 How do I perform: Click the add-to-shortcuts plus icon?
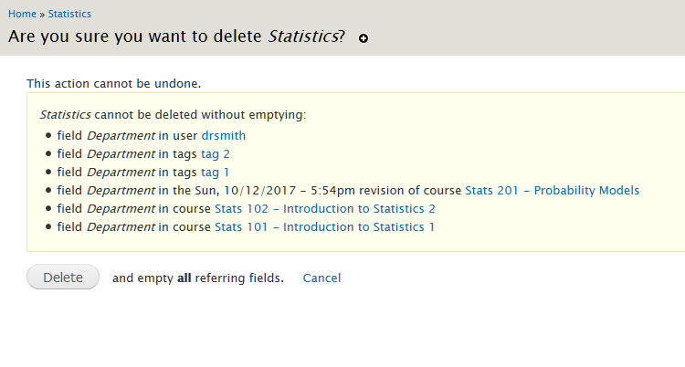pyautogui.click(x=364, y=38)
